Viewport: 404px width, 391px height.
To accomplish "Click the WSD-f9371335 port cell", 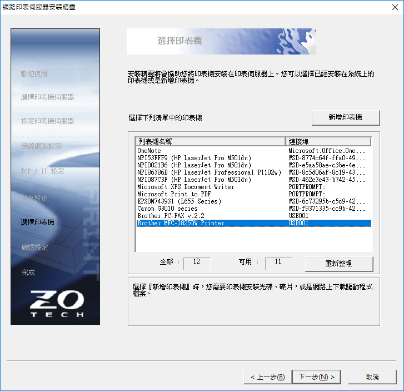I will click(327, 209).
